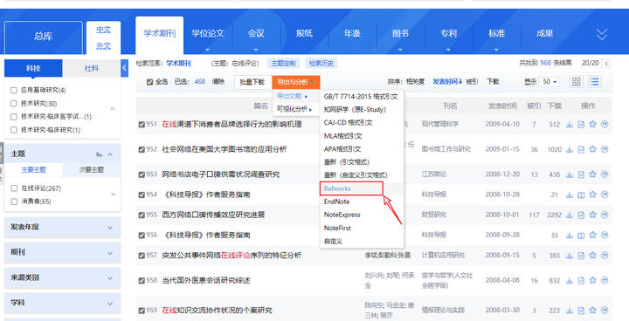Favorite the article in row 958

coord(592,281)
